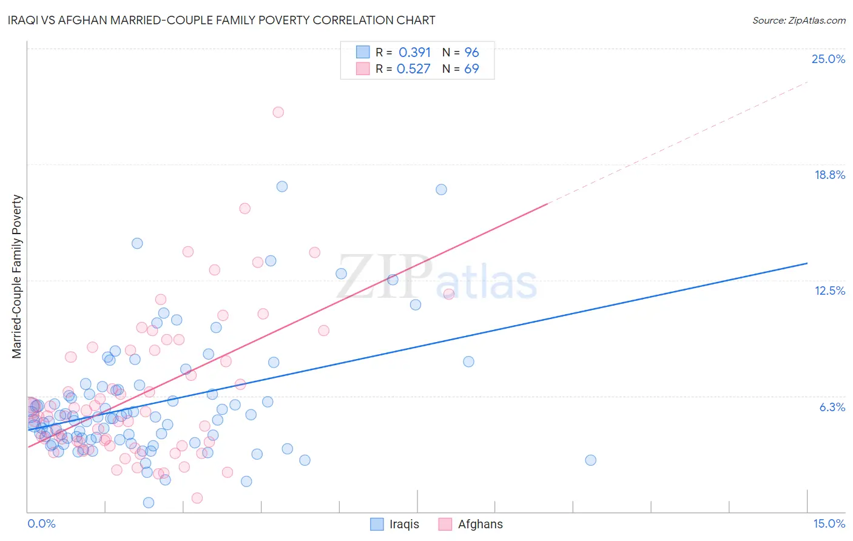
Task: Click the Married-Couple Family Poverty axis title
Action: [x=17, y=277]
